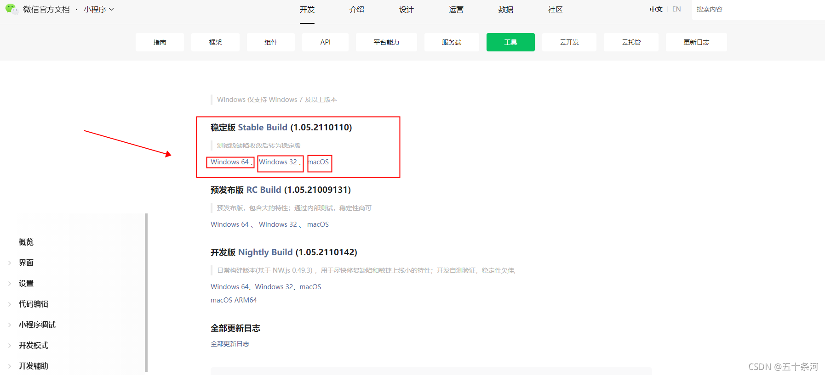Download RC Build macOS
This screenshot has height=375, width=825.
coord(318,224)
